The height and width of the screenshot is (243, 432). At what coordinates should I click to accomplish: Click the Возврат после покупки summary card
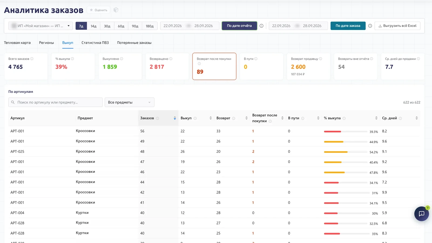(x=214, y=66)
